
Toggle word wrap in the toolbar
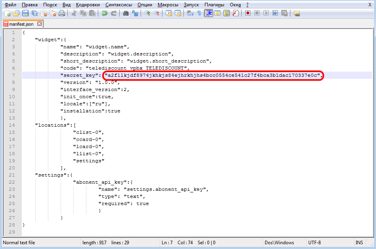point(190,13)
